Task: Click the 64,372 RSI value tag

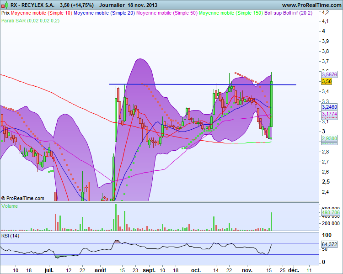Action: pyautogui.click(x=329, y=244)
